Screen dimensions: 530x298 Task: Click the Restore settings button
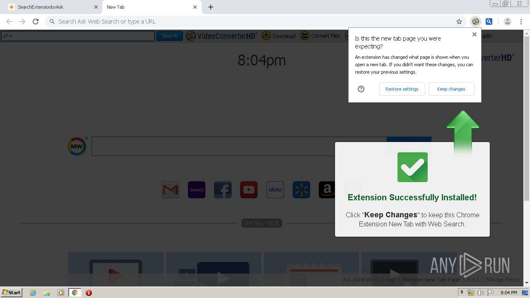click(x=402, y=89)
